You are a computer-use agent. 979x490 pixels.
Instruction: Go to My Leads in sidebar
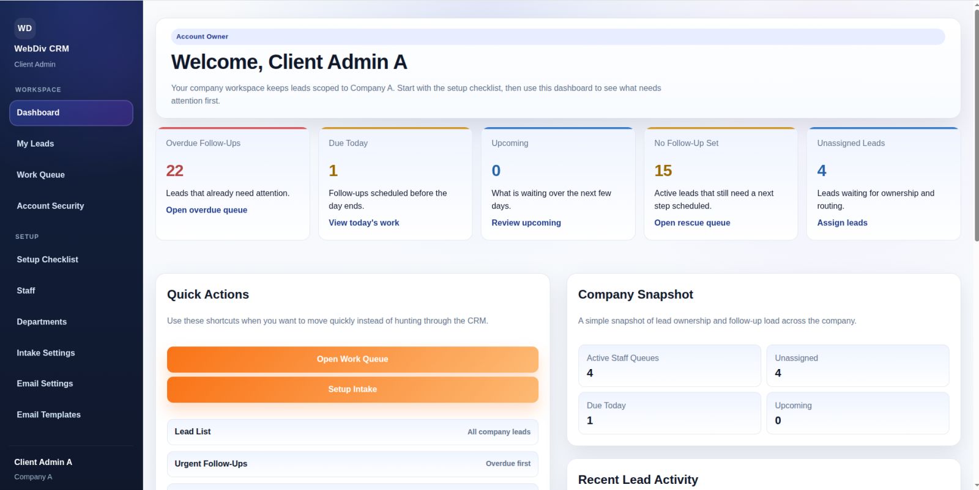tap(35, 144)
